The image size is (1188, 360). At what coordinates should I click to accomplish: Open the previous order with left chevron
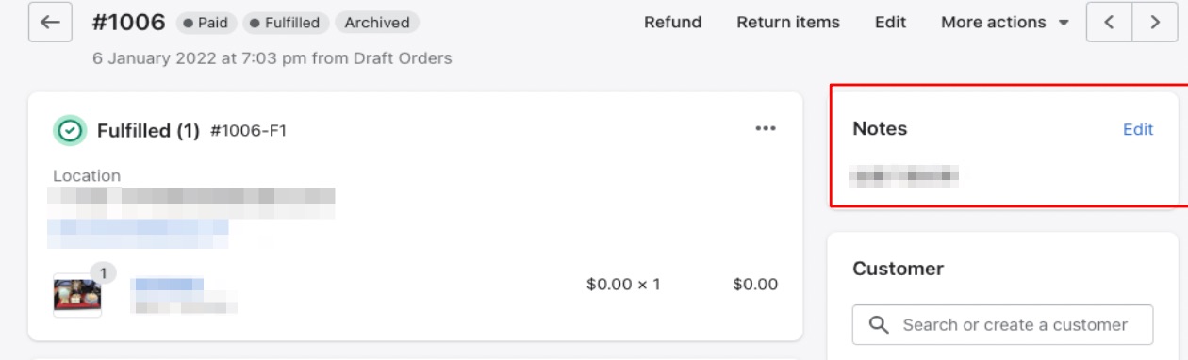point(1109,22)
